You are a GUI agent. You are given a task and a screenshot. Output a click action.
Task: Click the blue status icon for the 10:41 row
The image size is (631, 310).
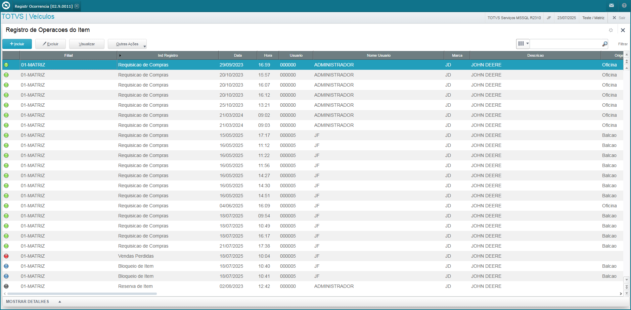coord(6,276)
